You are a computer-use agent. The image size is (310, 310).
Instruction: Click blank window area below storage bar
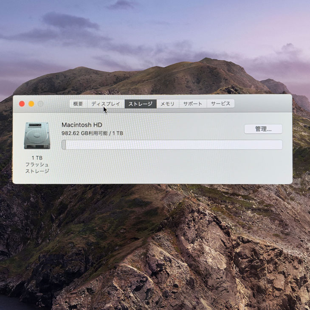(170, 168)
